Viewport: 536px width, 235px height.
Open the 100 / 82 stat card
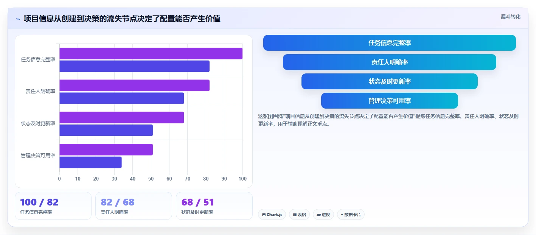click(53, 206)
